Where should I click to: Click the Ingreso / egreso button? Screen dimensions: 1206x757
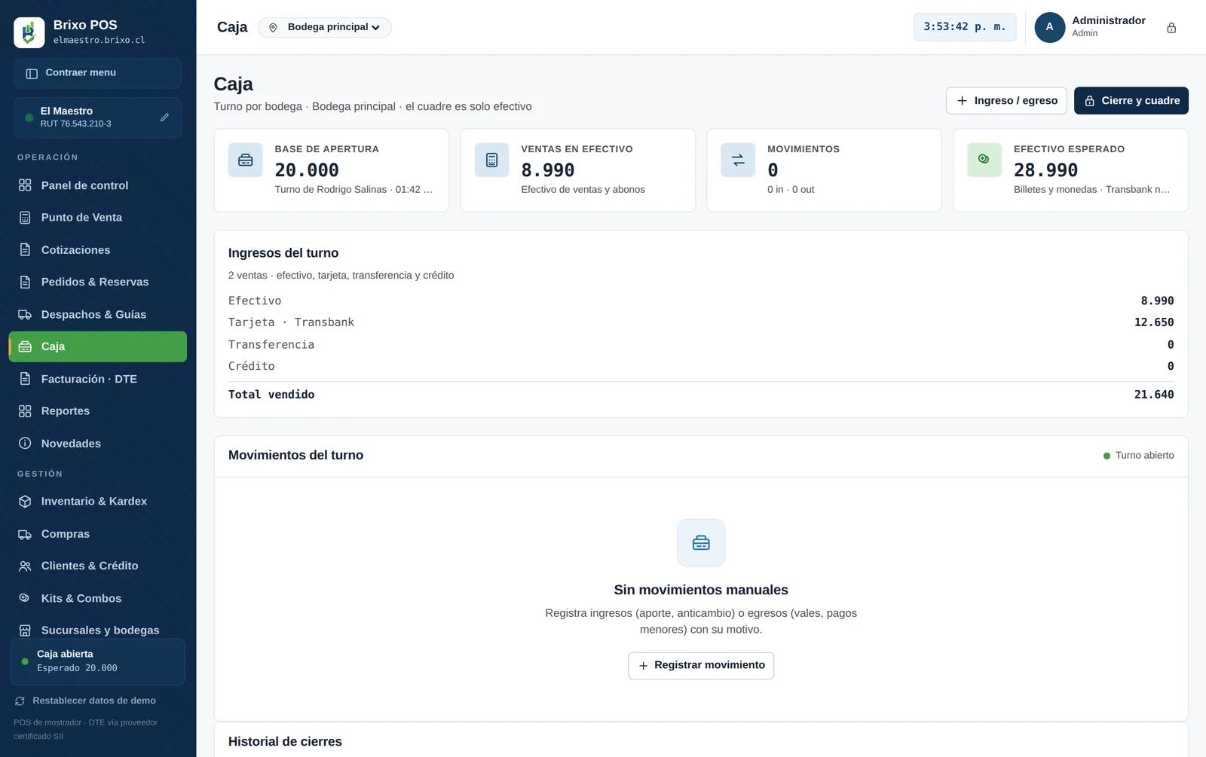[1006, 101]
